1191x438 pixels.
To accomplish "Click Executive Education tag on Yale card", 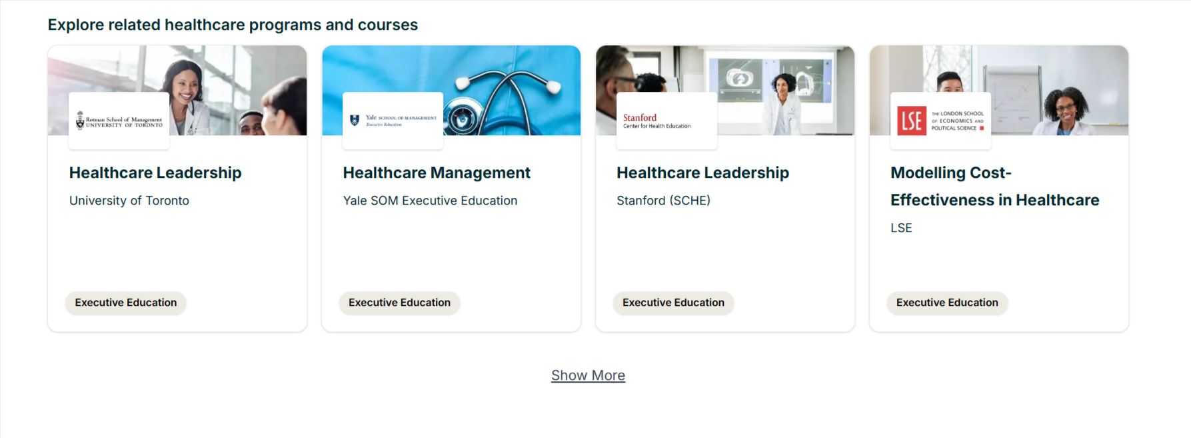I will pyautogui.click(x=399, y=303).
